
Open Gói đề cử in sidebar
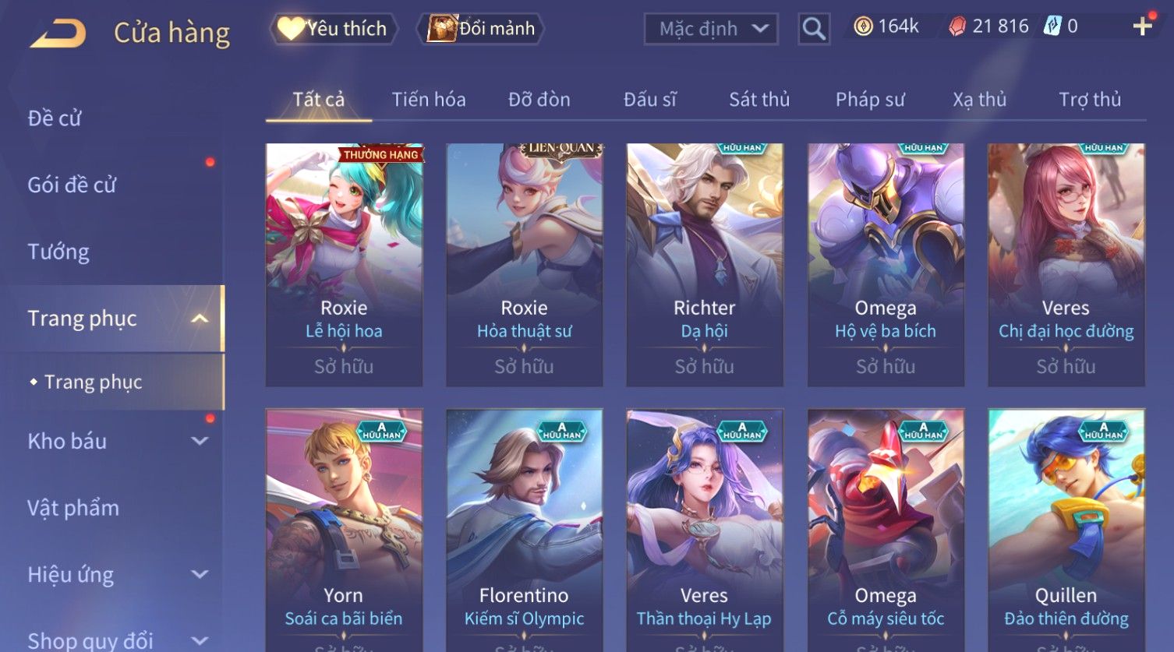72,185
